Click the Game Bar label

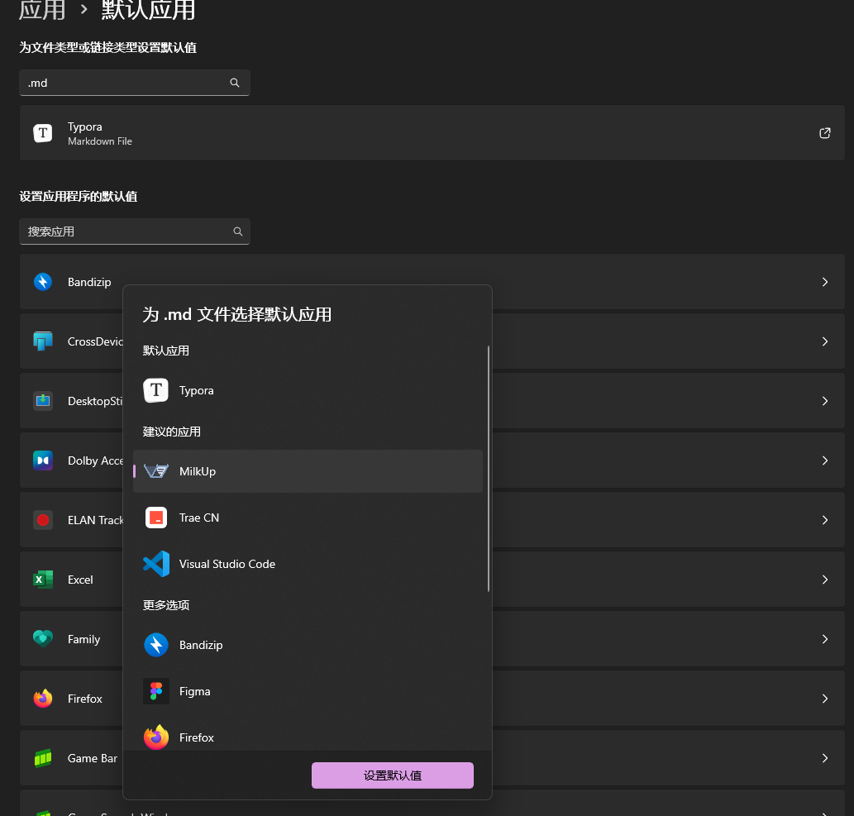92,758
